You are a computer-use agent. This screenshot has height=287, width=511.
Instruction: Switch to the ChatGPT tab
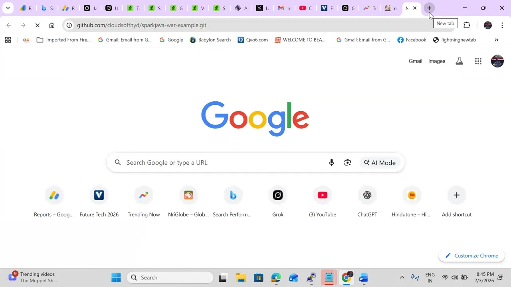241,8
